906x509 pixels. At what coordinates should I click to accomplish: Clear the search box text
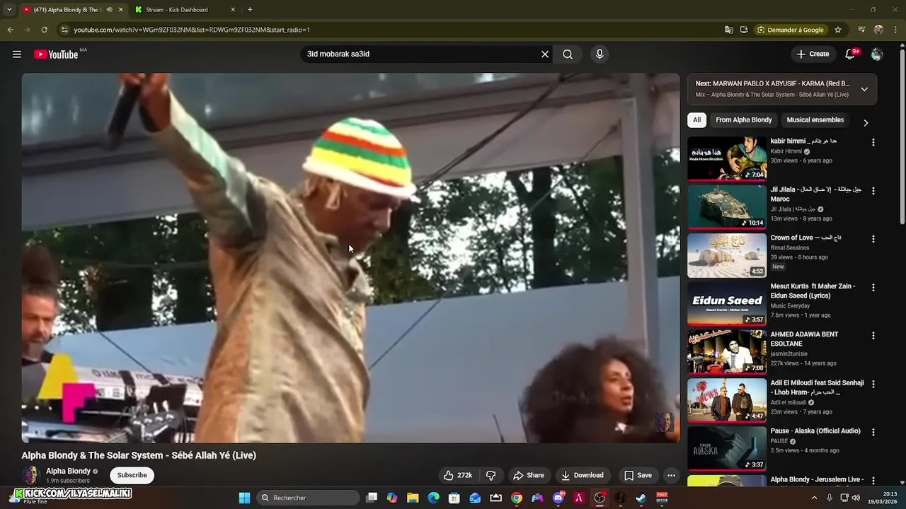tap(545, 54)
